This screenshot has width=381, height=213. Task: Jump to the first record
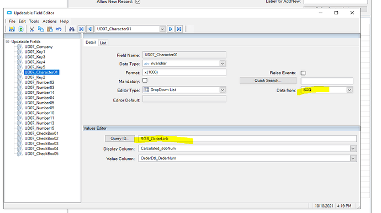[81, 29]
